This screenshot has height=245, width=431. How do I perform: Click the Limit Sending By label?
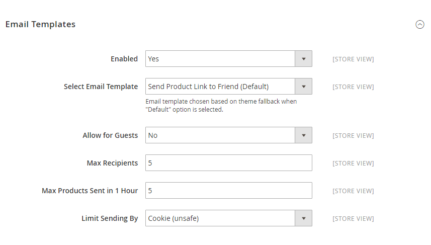coord(110,218)
